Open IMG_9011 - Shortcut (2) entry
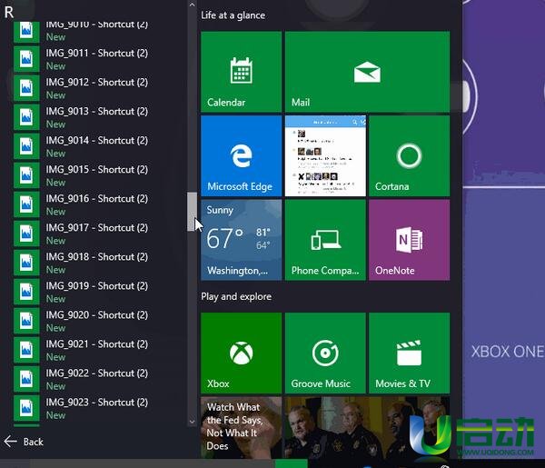Image resolution: width=545 pixels, height=468 pixels. [x=99, y=59]
